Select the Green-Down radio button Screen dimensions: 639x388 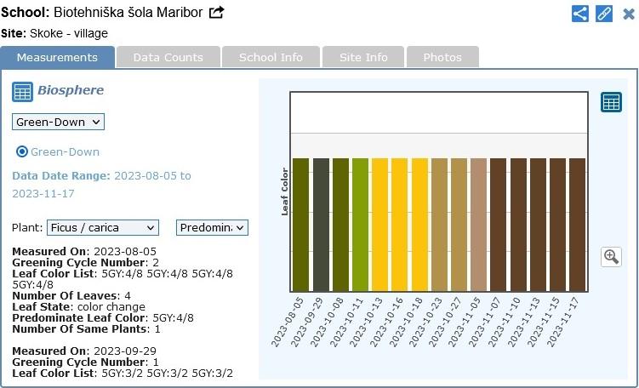click(23, 151)
